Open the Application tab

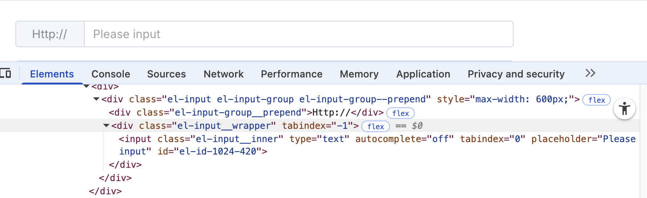point(423,74)
